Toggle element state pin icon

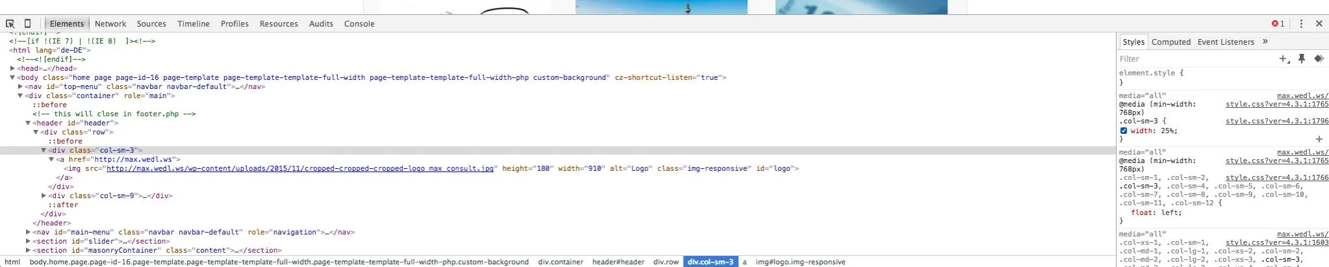[1302, 59]
